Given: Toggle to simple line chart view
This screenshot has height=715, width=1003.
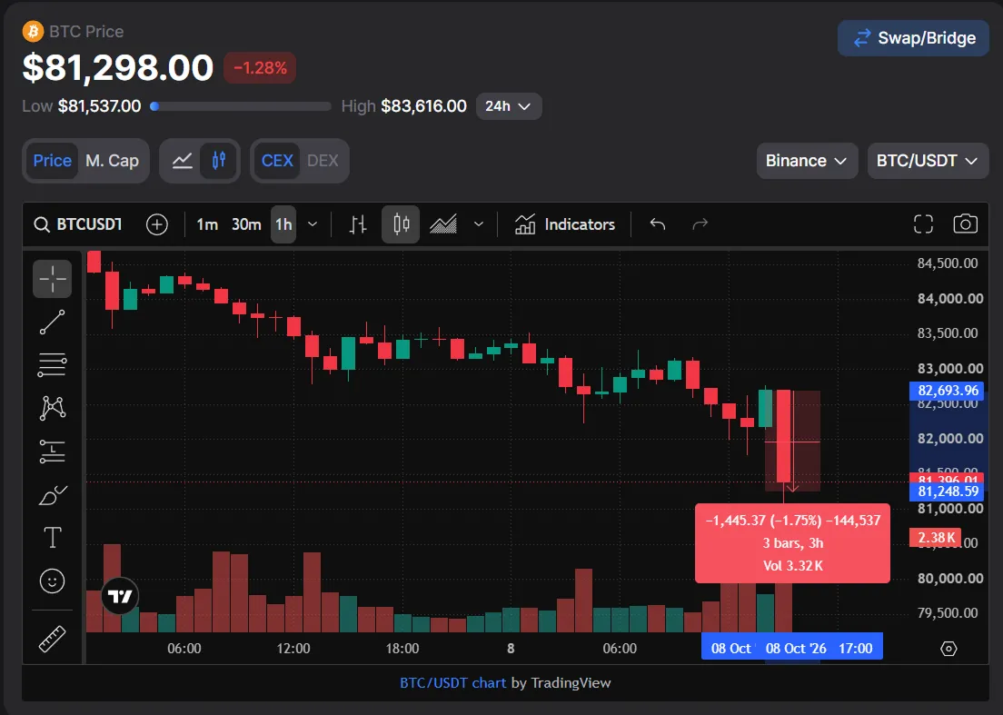Looking at the screenshot, I should click(x=183, y=161).
